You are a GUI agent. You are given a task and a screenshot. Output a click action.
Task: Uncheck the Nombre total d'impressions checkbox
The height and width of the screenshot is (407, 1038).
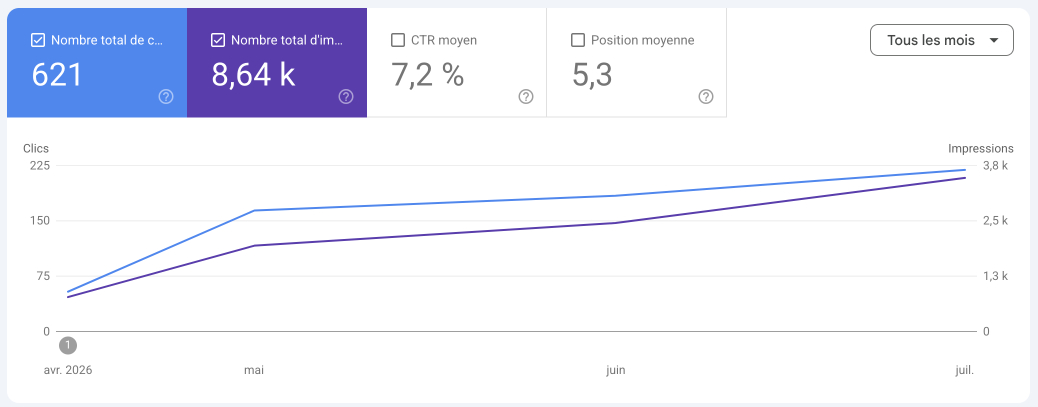pos(218,40)
